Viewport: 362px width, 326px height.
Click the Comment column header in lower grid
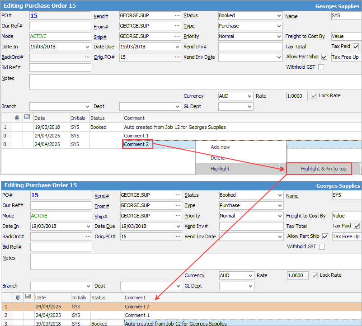click(135, 298)
